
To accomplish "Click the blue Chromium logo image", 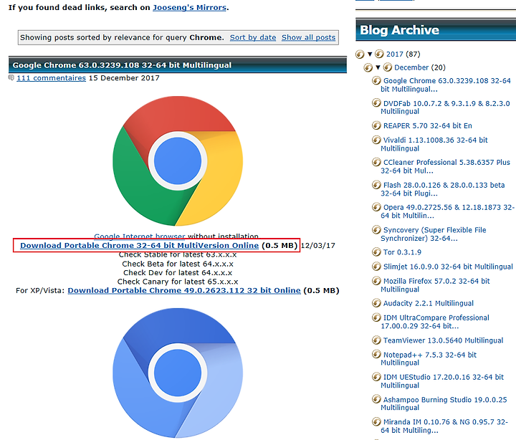I will pyautogui.click(x=178, y=373).
